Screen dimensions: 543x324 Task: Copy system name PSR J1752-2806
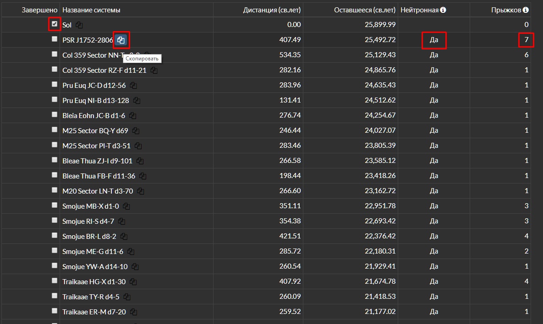coord(121,40)
